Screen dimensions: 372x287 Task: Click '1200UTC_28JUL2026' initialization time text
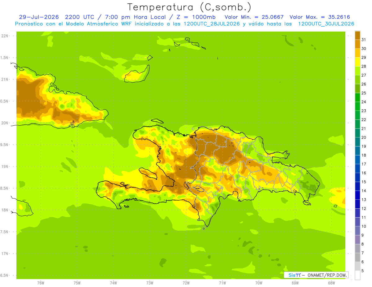pyautogui.click(x=212, y=24)
